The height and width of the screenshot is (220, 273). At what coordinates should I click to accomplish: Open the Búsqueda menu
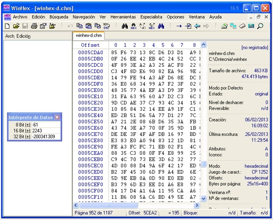click(x=59, y=17)
